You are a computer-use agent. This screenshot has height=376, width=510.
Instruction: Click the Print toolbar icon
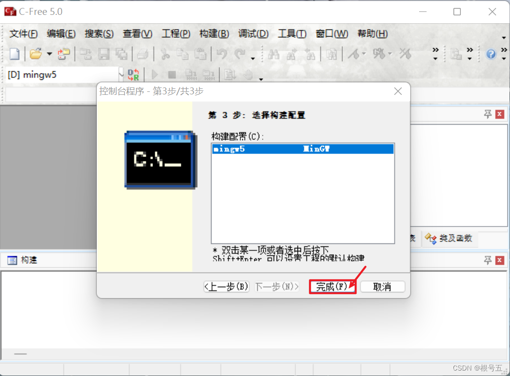pos(143,54)
